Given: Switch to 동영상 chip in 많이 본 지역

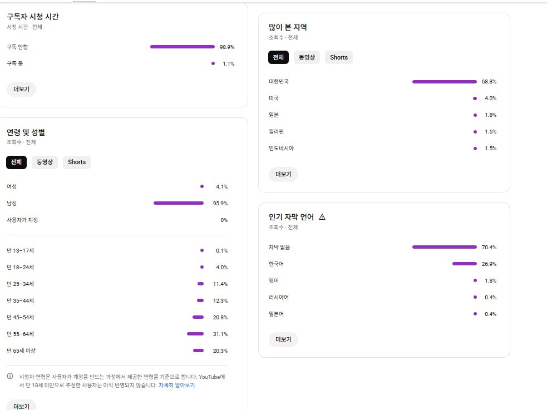Looking at the screenshot, I should pyautogui.click(x=307, y=57).
